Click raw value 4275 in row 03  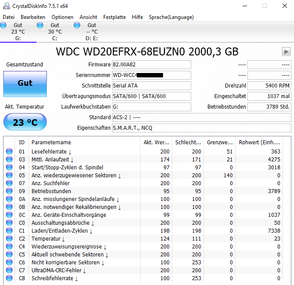pyautogui.click(x=274, y=160)
